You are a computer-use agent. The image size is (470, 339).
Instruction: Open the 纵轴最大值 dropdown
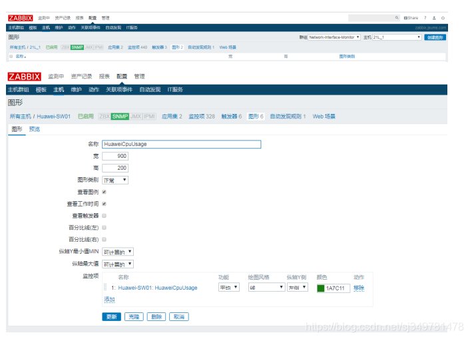click(x=118, y=264)
